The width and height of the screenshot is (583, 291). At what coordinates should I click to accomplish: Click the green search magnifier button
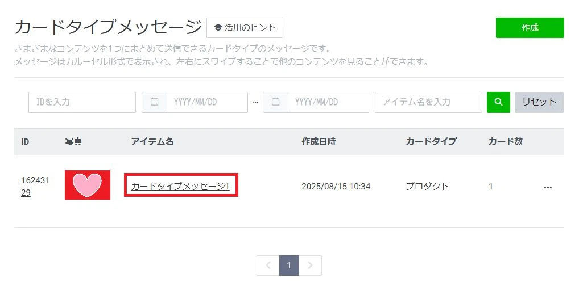(498, 102)
